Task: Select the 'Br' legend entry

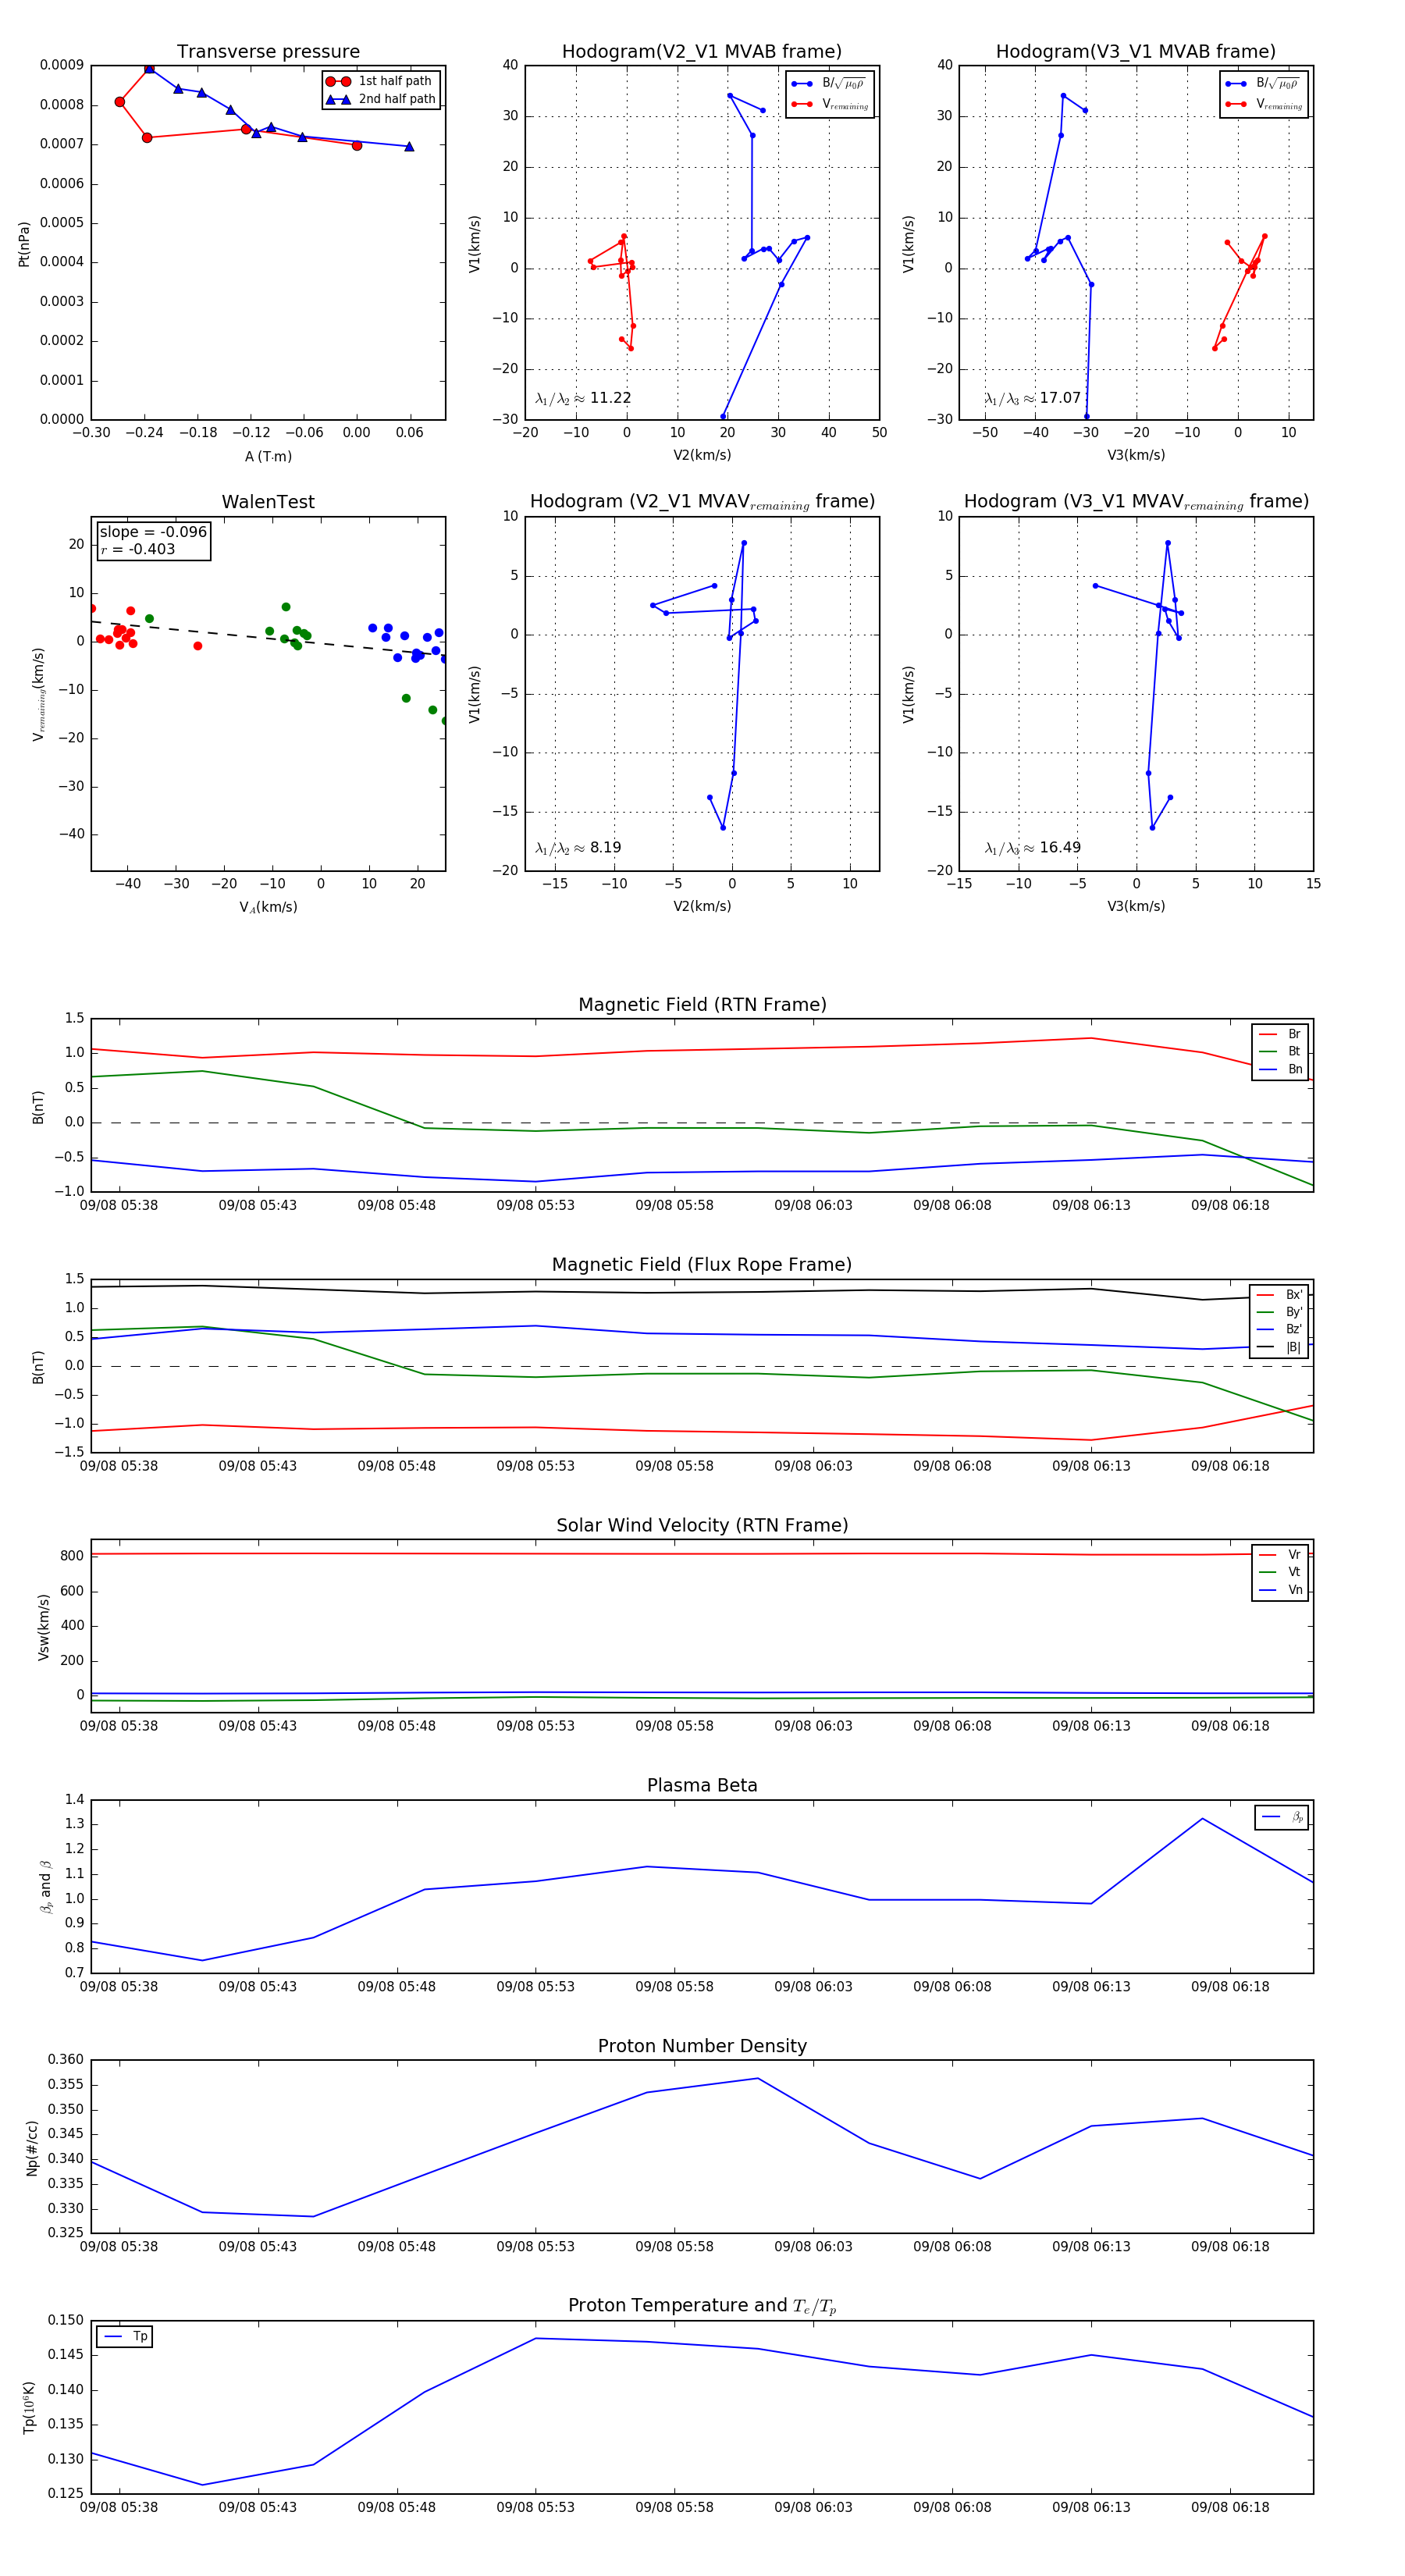Action: [1280, 1034]
